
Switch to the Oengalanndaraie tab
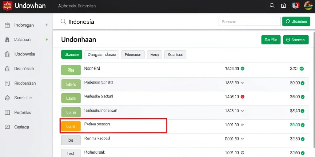point(102,55)
